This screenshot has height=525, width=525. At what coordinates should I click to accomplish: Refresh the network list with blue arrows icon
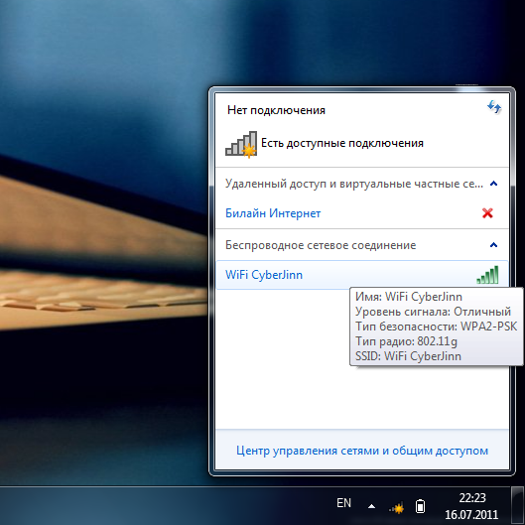(x=494, y=107)
